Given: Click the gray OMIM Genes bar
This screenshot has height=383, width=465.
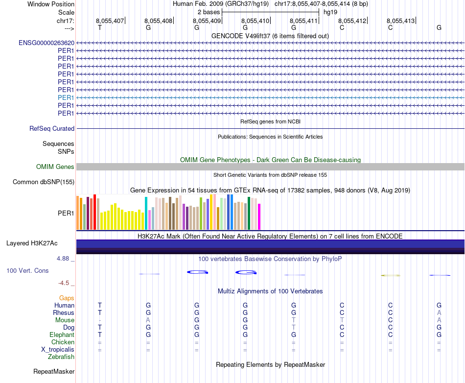Looking at the screenshot, I should (x=270, y=167).
